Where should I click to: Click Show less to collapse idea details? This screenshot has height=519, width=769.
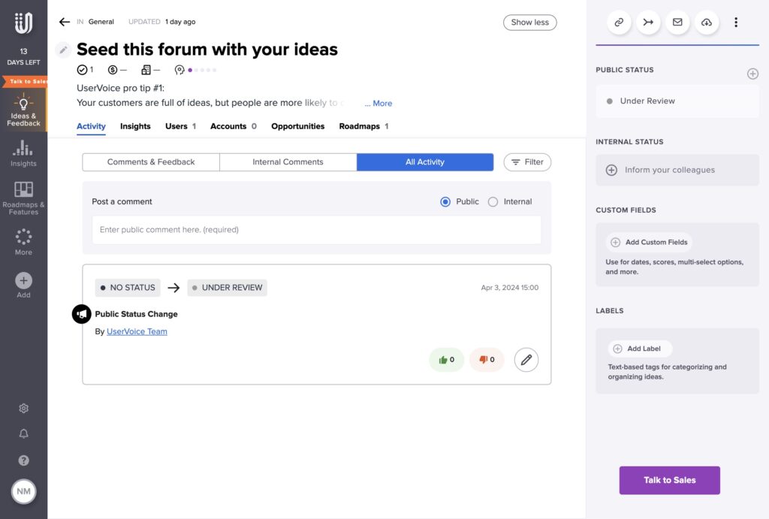coord(529,23)
